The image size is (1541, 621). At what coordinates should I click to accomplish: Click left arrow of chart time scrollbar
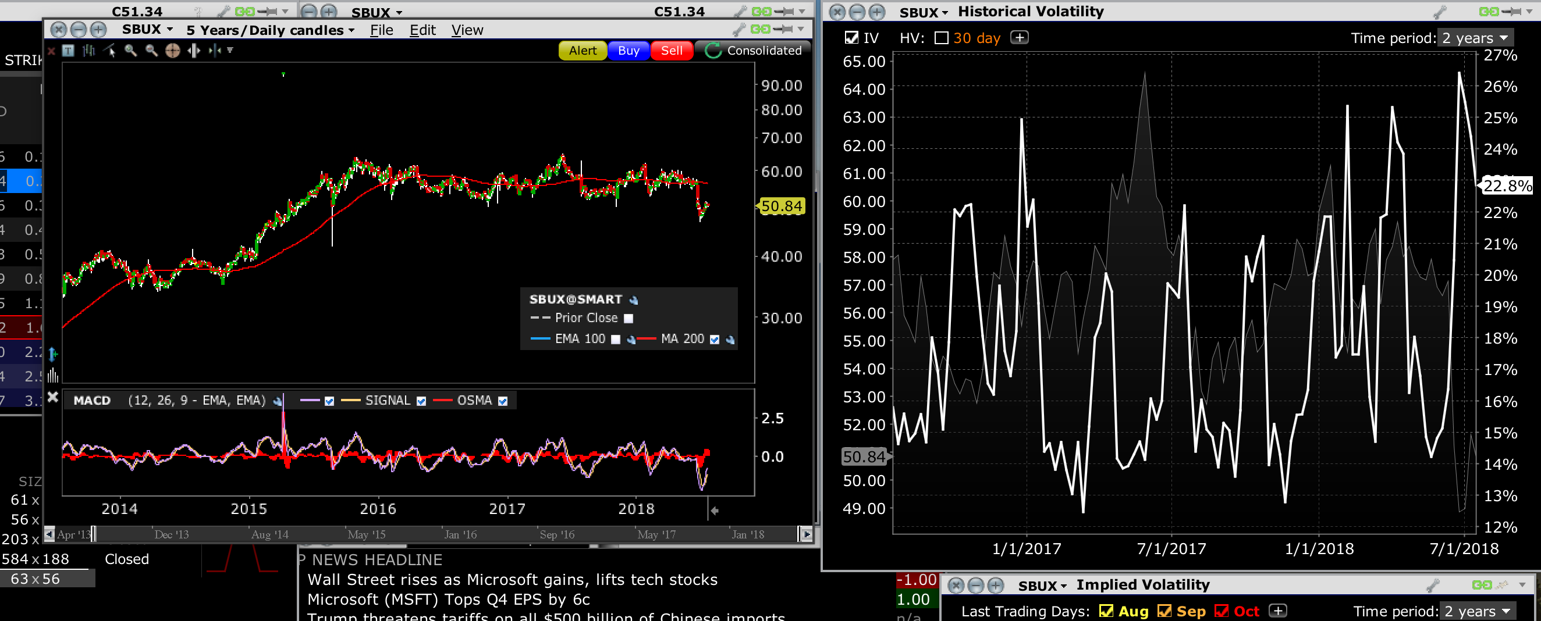(49, 534)
